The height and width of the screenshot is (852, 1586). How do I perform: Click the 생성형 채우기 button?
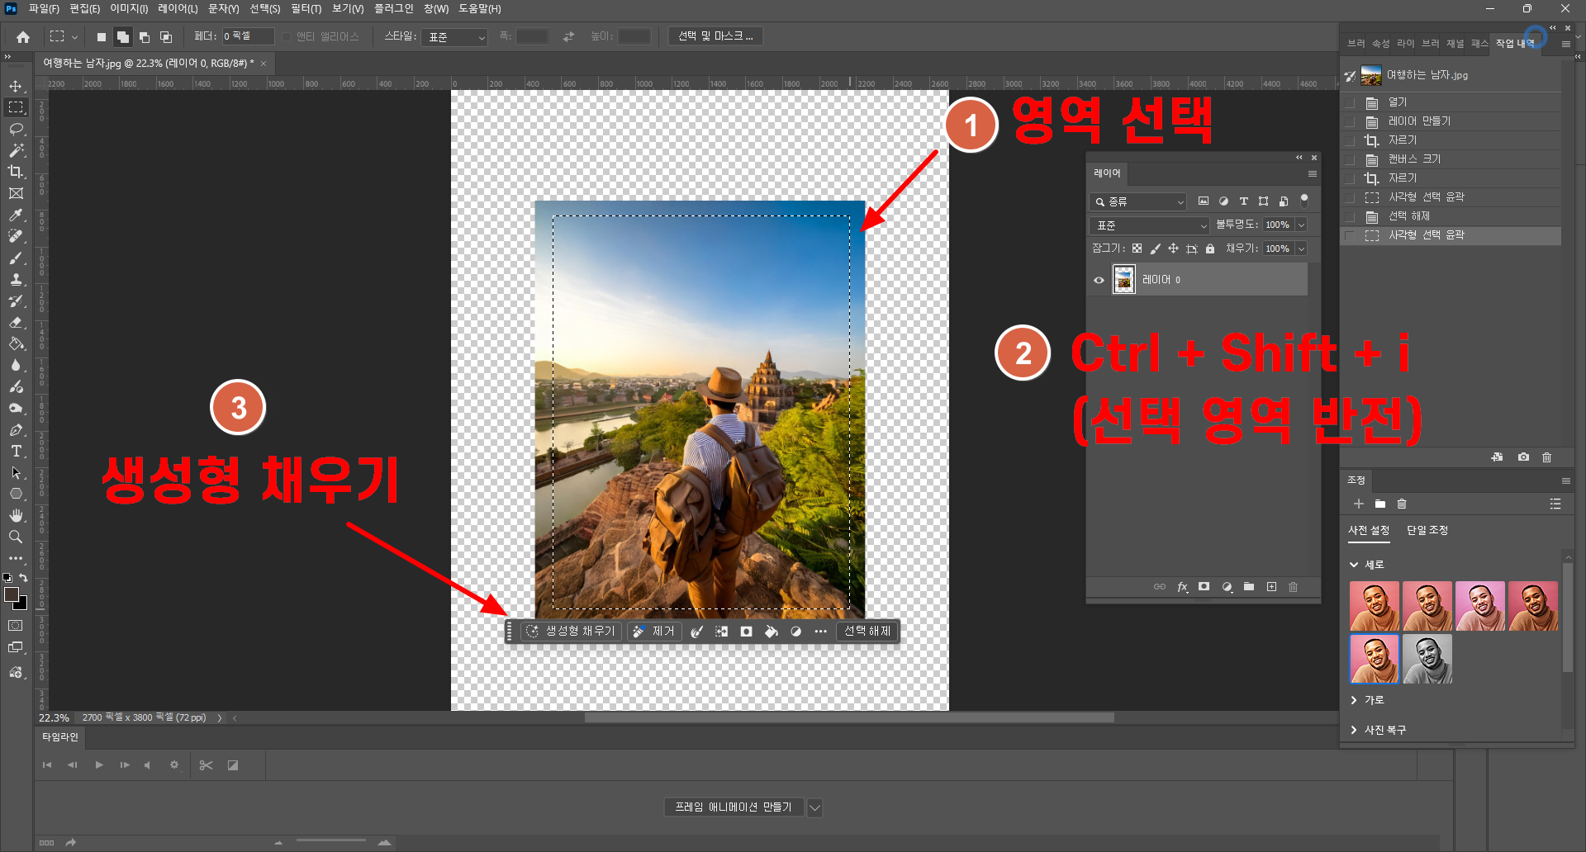(x=572, y=631)
